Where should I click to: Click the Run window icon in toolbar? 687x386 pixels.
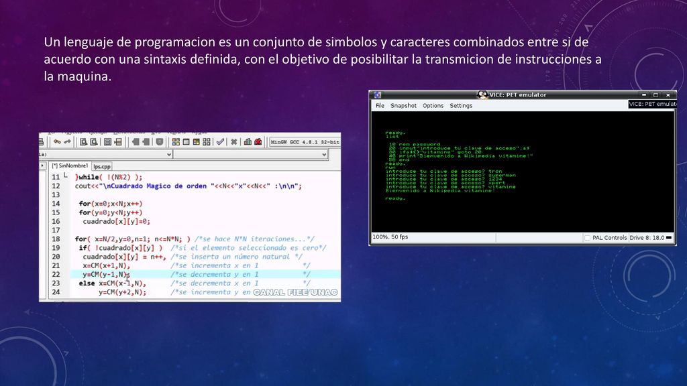187,142
